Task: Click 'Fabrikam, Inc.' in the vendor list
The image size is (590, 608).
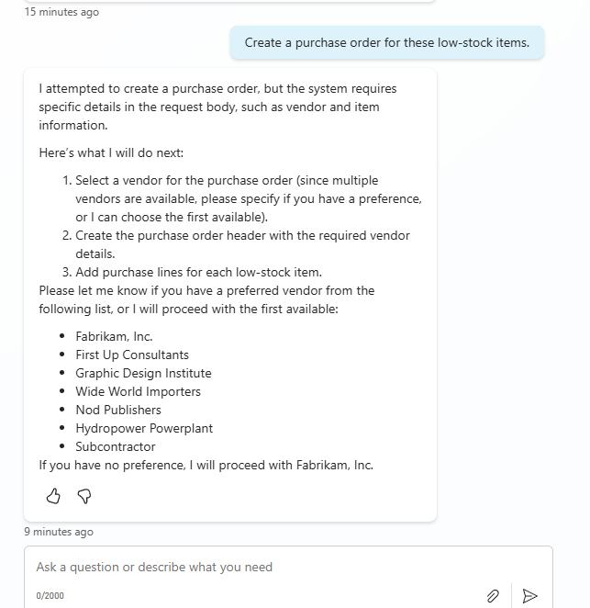Action: (114, 336)
